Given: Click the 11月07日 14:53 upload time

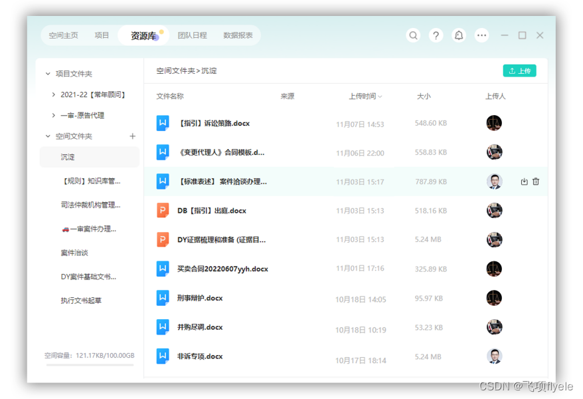Looking at the screenshot, I should (x=360, y=124).
